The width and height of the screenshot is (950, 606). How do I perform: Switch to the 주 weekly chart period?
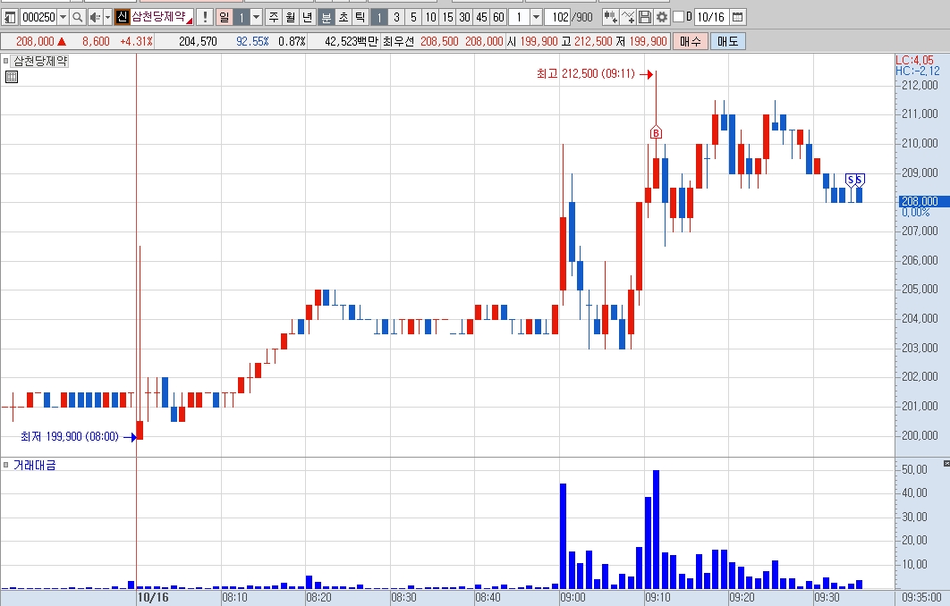[274, 17]
